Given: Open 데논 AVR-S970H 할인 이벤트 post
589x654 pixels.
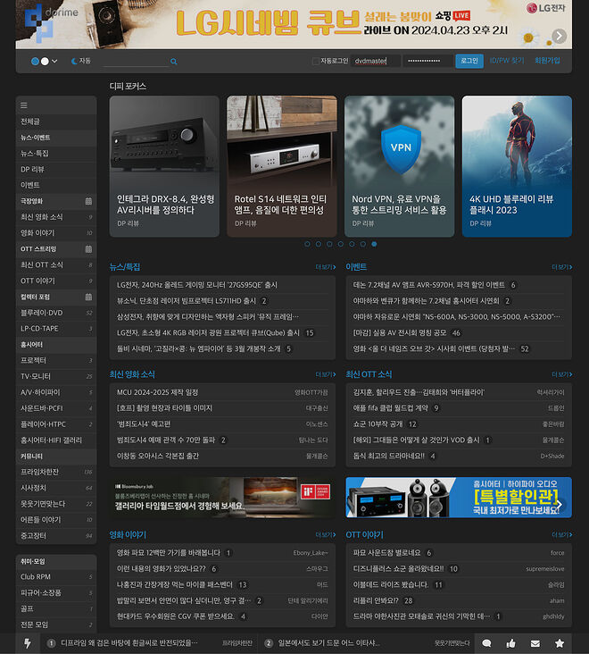Looking at the screenshot, I should click(429, 285).
